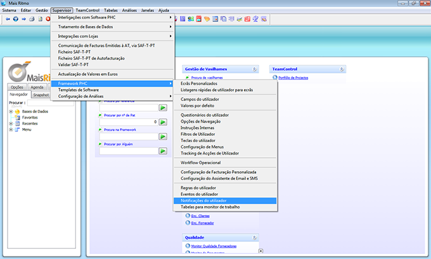Screen dimensions: 431x259
Task: Open the Tabelas menu
Action: (110, 10)
